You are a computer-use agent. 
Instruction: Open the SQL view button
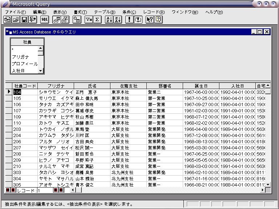[x=44, y=20]
